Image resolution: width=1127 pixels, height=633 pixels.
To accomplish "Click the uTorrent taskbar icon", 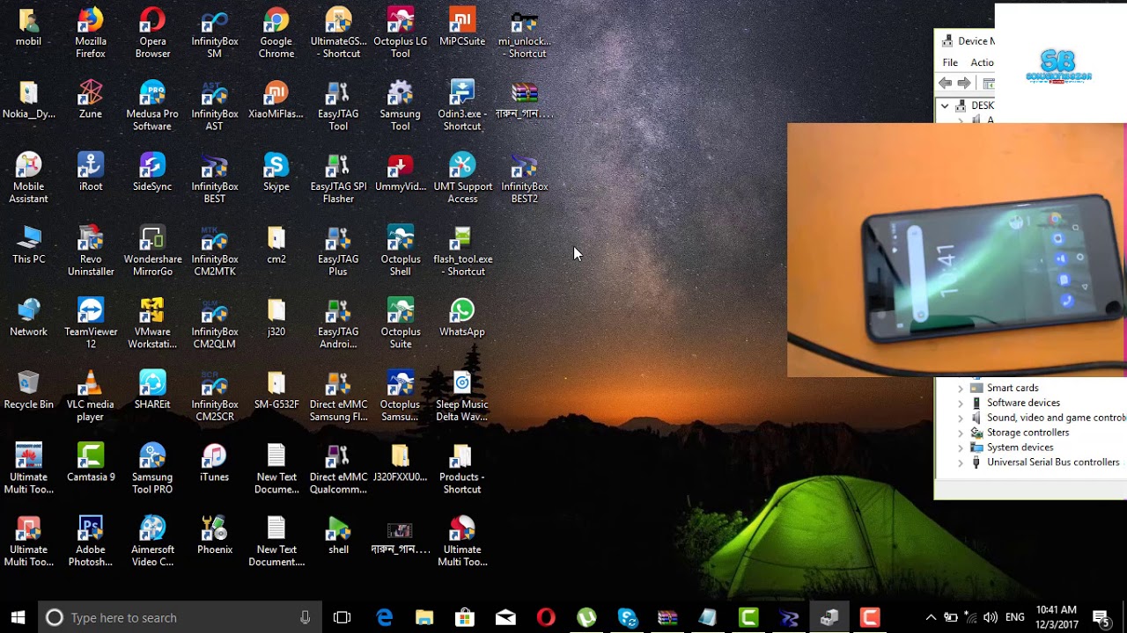I will (586, 617).
